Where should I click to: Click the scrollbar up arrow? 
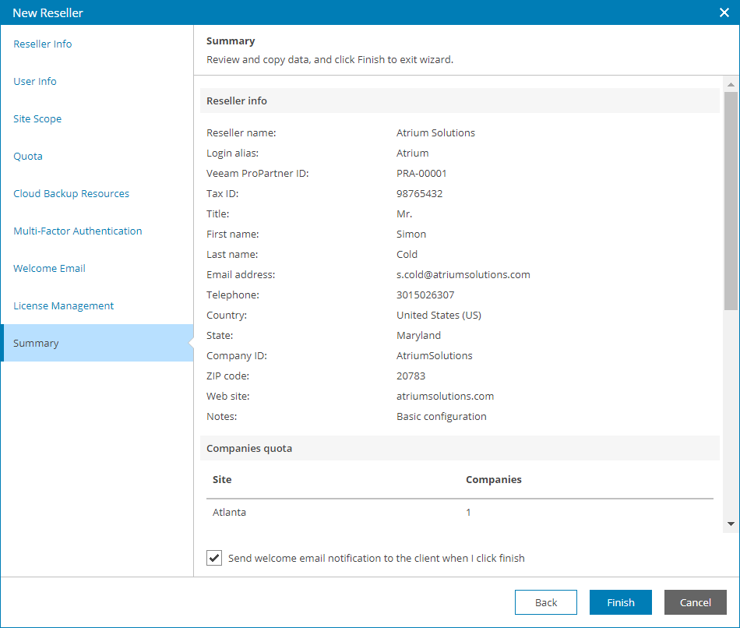tap(731, 84)
